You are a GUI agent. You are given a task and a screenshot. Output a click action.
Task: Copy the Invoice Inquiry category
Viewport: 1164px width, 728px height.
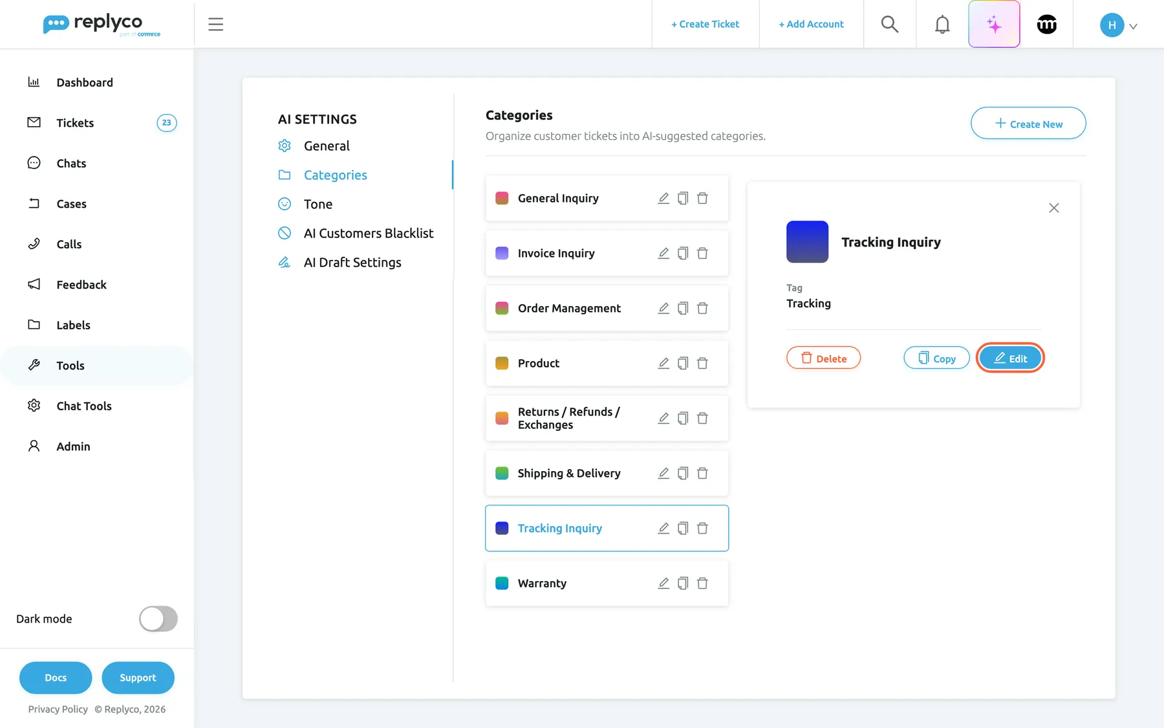click(x=683, y=253)
